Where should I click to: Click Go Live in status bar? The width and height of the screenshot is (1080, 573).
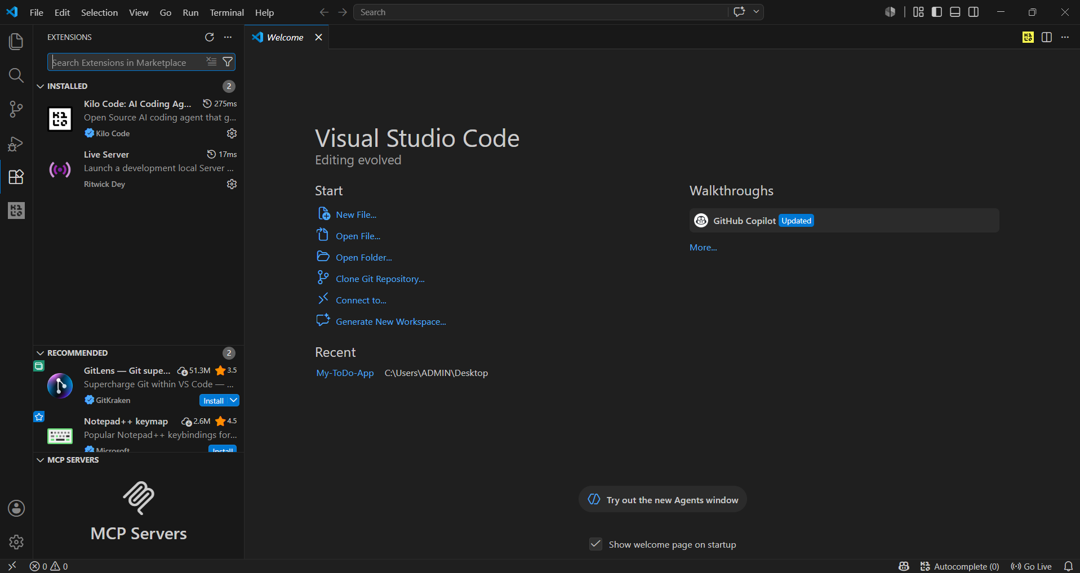pyautogui.click(x=1031, y=566)
